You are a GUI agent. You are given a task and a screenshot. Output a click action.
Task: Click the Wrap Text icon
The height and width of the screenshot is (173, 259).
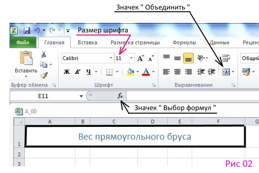tap(226, 58)
